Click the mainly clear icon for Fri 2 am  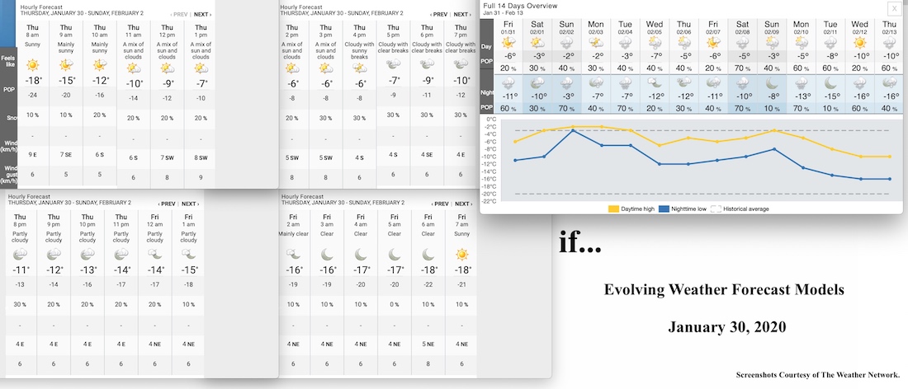293,253
